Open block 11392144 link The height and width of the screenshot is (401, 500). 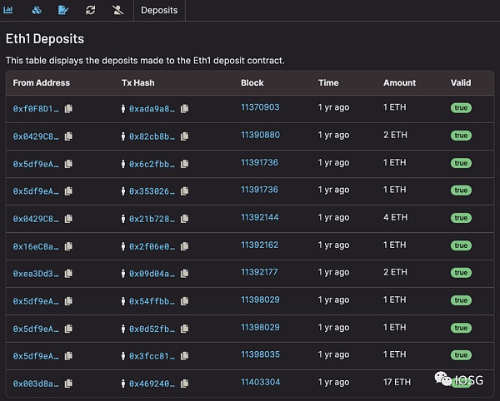260,217
